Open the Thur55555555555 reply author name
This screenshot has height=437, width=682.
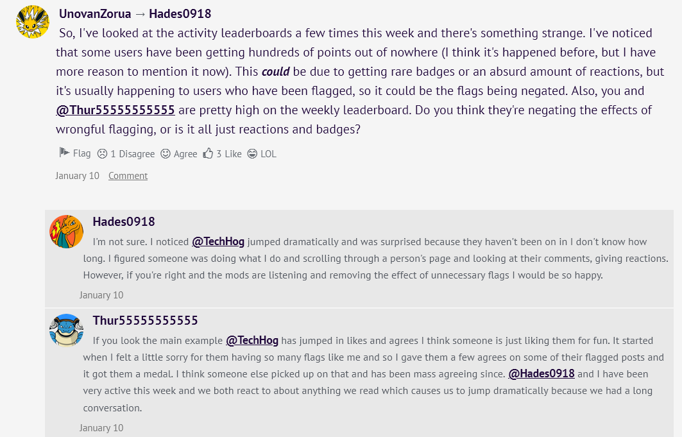tap(145, 320)
